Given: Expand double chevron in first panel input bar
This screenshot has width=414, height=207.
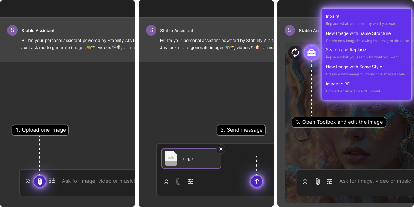Looking at the screenshot, I should (27, 181).
